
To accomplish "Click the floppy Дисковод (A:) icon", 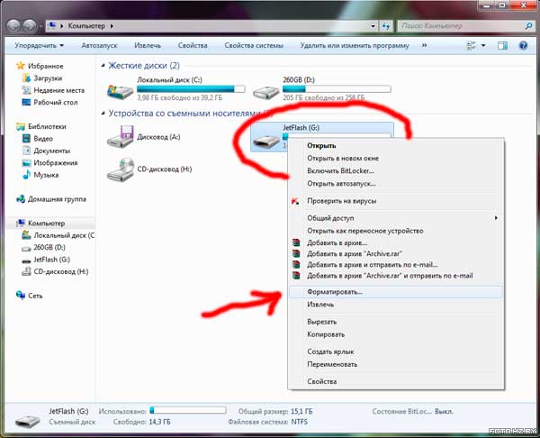I will click(x=120, y=137).
